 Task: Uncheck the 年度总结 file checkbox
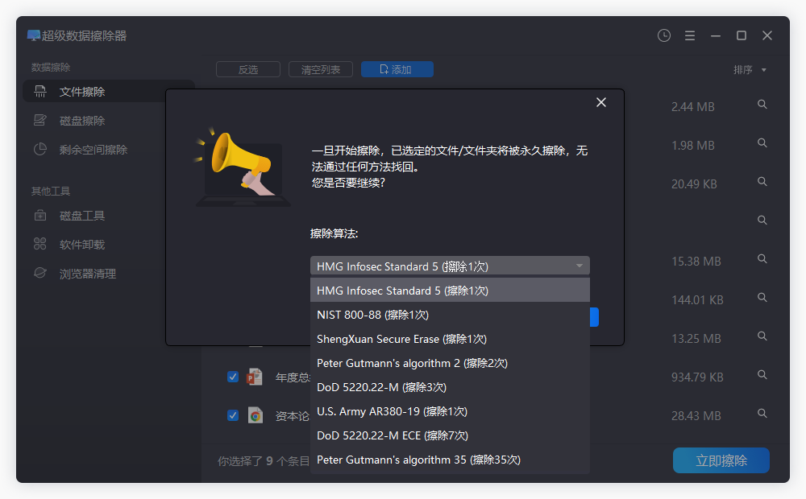coord(233,377)
